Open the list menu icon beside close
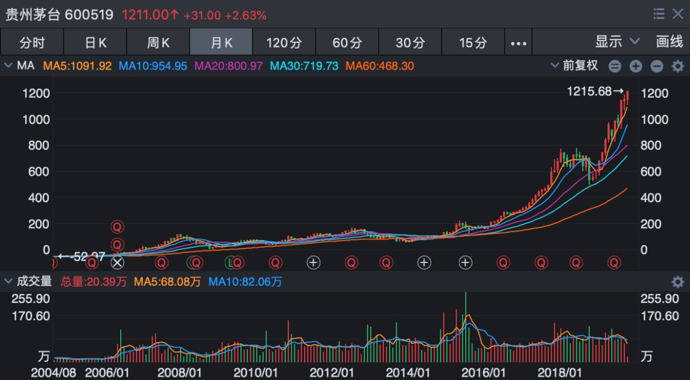Screen dimensions: 690x380 click(658, 15)
